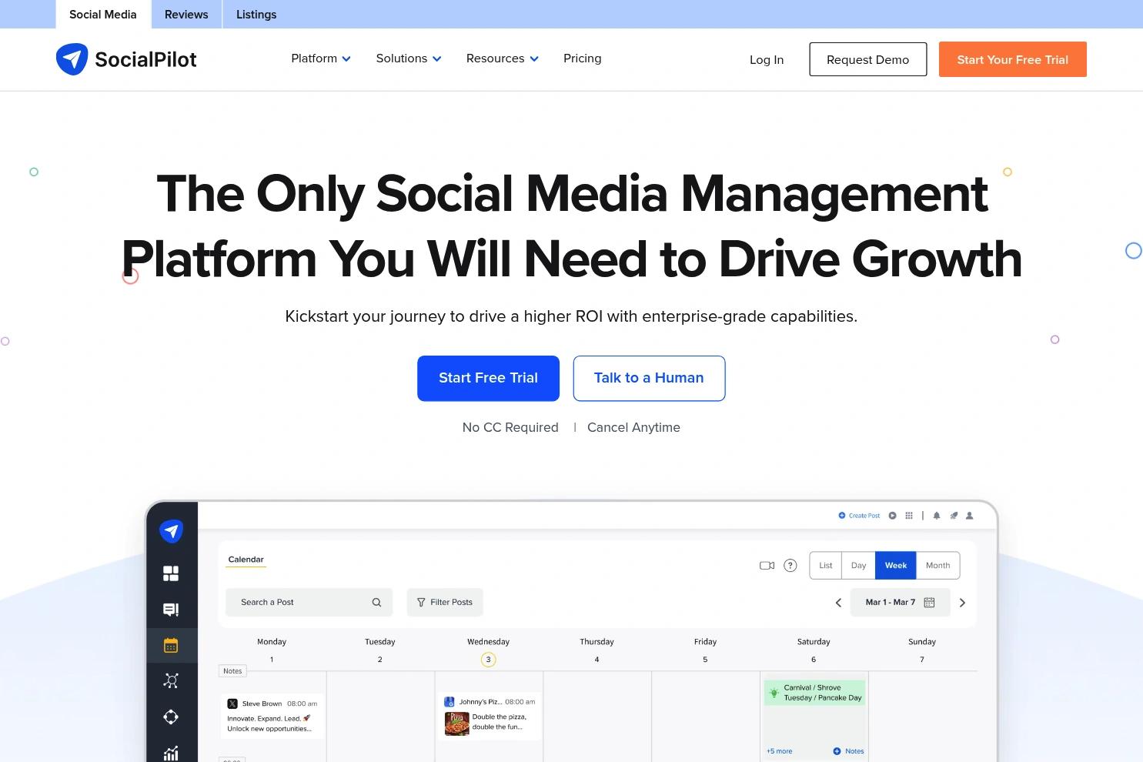Screen dimensions: 1143x762
Task: Click the magnifier icon in post search
Action: pos(376,603)
